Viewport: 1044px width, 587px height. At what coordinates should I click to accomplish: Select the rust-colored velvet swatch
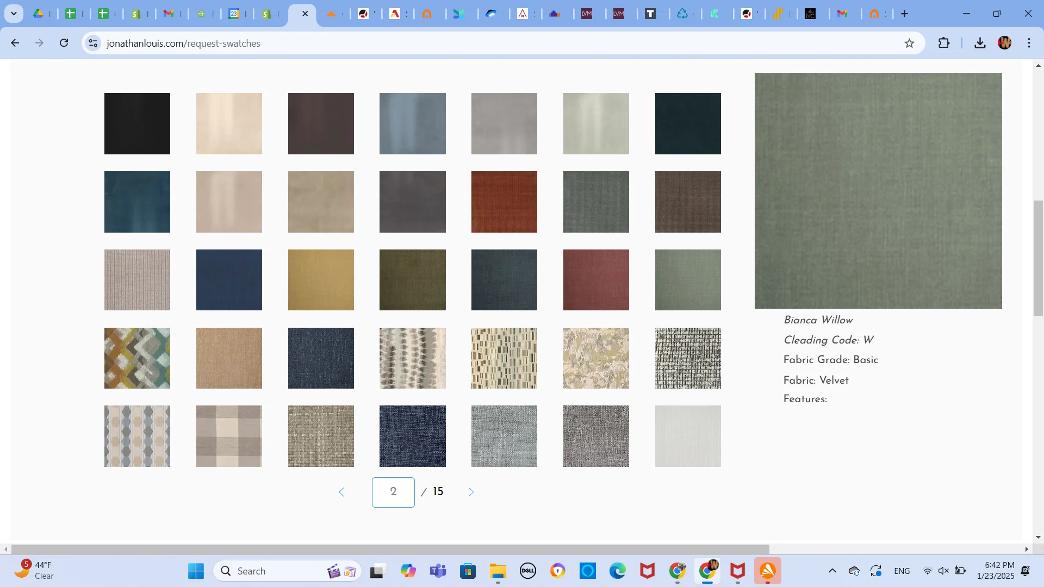point(504,202)
